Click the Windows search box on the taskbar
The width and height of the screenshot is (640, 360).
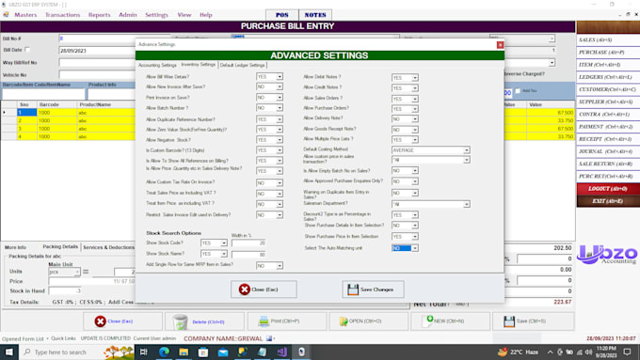point(76,352)
